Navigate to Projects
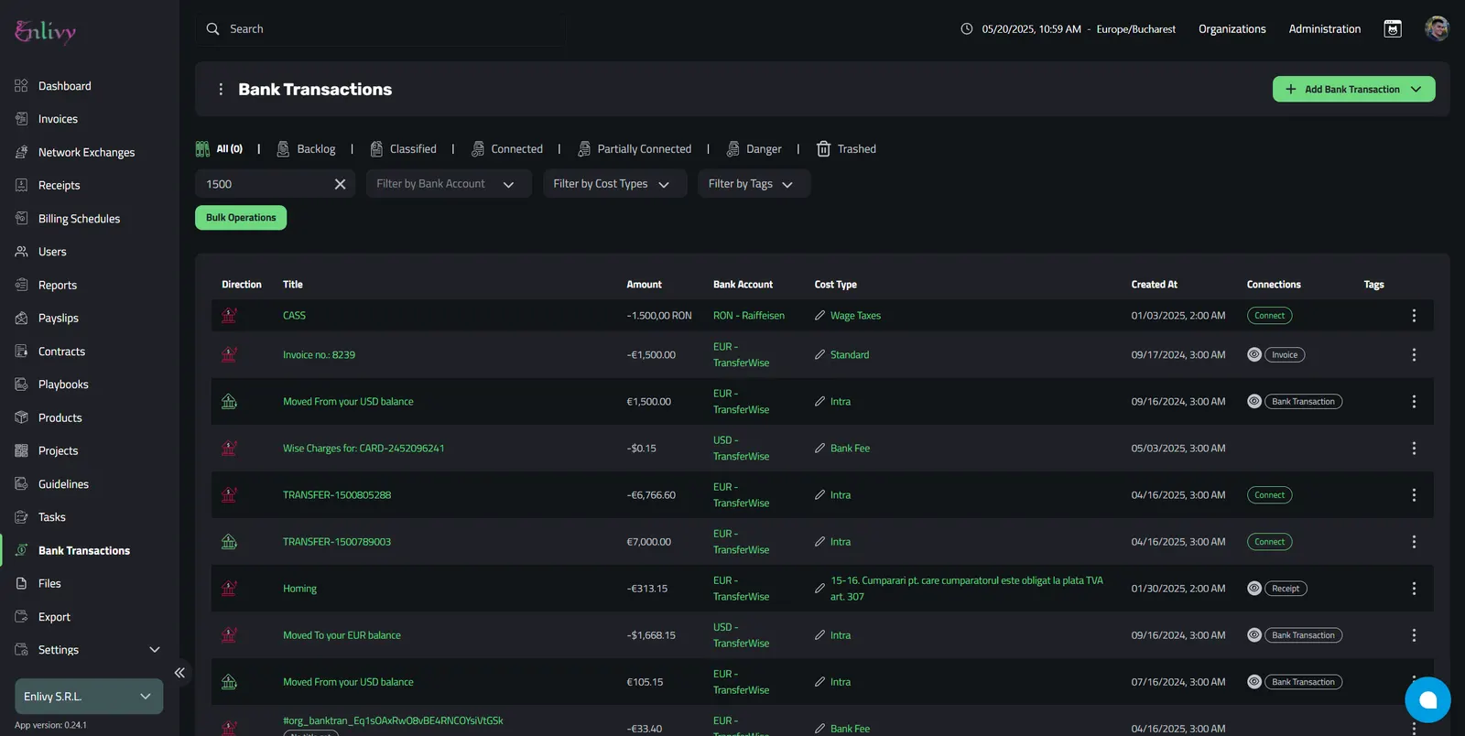This screenshot has width=1465, height=736. coord(58,450)
